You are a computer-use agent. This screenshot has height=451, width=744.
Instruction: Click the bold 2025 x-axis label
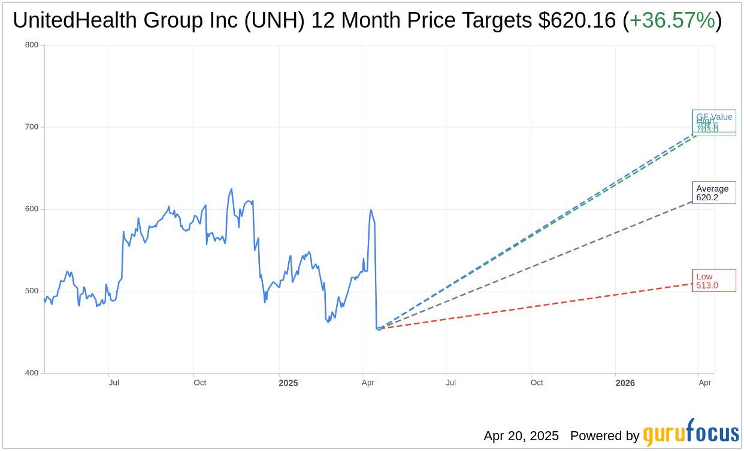(288, 383)
